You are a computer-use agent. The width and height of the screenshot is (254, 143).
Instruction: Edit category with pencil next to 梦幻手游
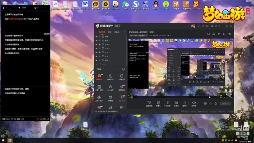coord(146,36)
